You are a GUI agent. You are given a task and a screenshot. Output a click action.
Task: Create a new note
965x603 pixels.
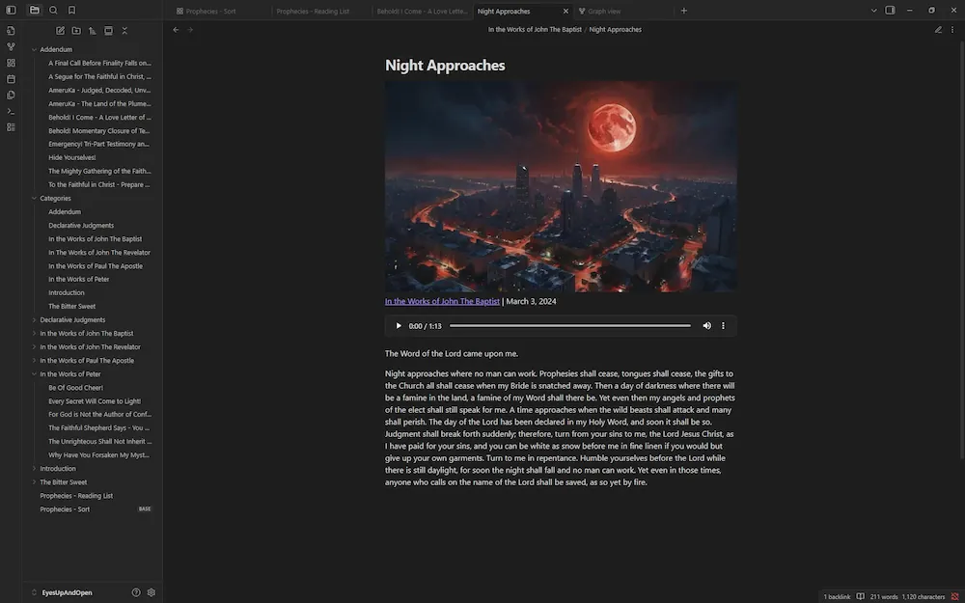[60, 30]
